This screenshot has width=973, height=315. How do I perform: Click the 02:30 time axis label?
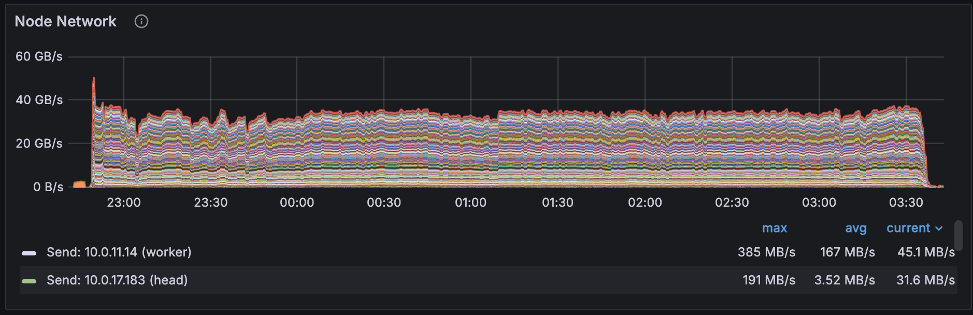[x=732, y=203]
